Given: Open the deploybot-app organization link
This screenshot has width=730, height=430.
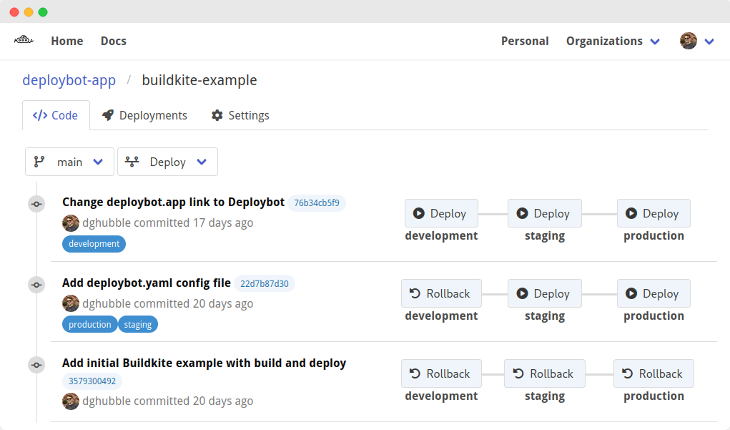Looking at the screenshot, I should (69, 80).
